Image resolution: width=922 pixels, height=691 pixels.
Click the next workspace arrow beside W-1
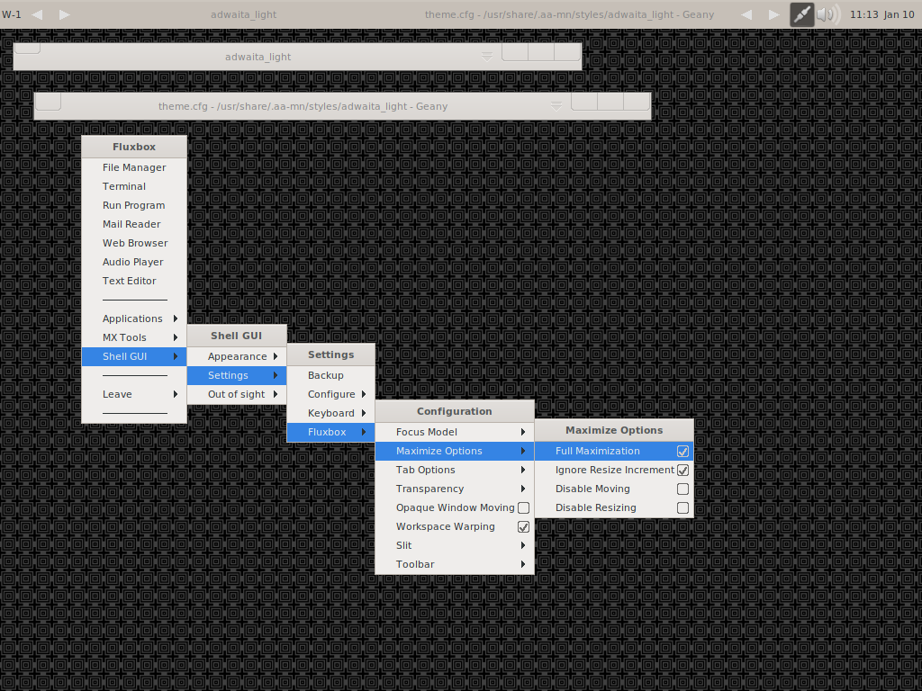pyautogui.click(x=65, y=14)
